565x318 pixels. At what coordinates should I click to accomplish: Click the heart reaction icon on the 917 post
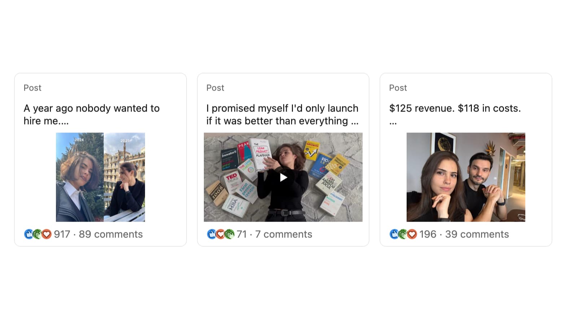[x=47, y=234]
